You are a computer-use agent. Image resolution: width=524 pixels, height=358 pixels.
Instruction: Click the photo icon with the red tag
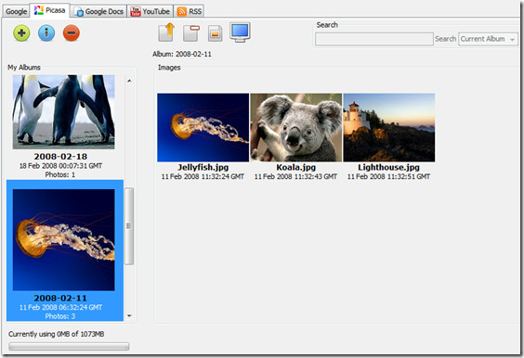point(190,33)
